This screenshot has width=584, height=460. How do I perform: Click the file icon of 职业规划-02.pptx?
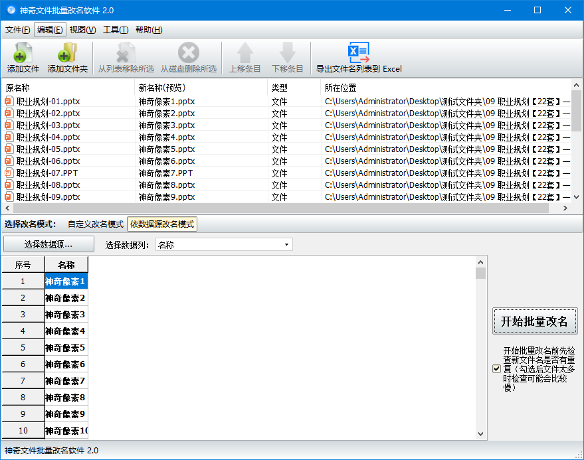(x=9, y=113)
